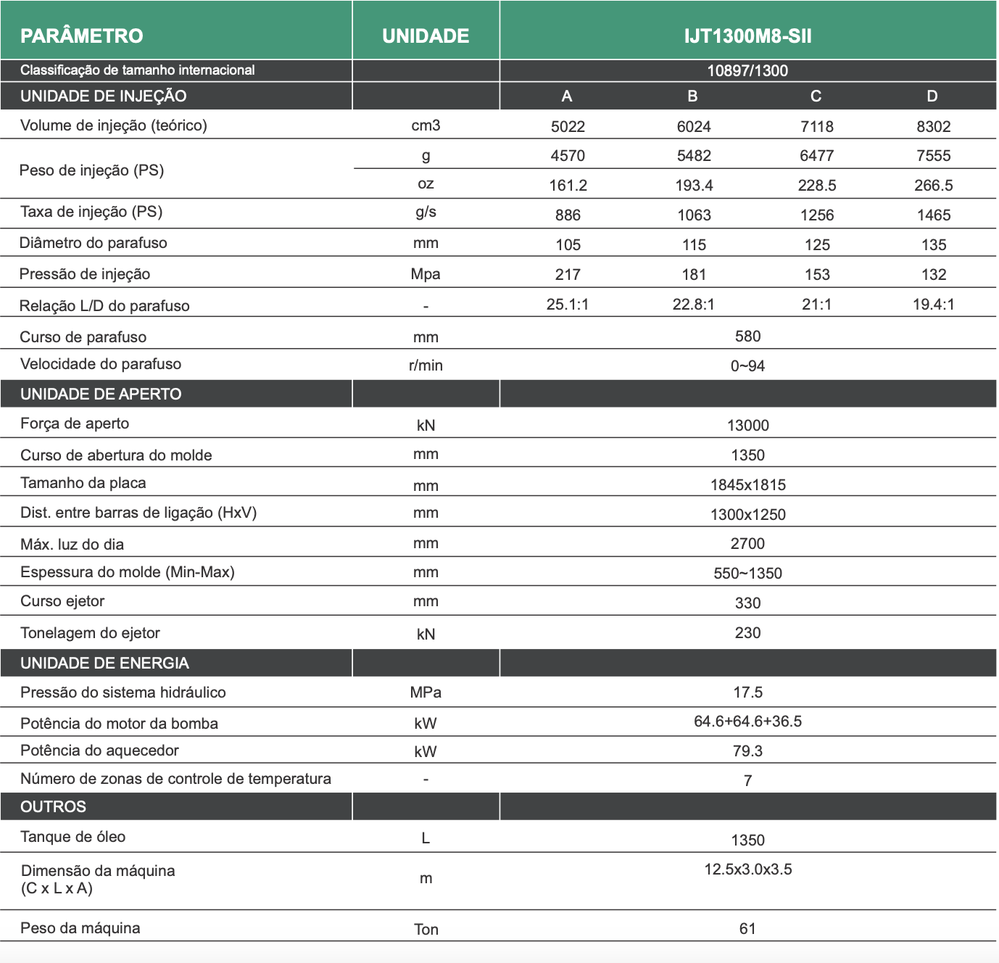
Task: Click the PARÂMETRO column header
Action: tap(82, 36)
